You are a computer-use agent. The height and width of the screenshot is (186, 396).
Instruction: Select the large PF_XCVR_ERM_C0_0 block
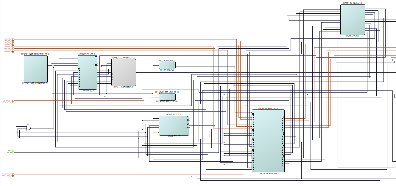click(268, 141)
